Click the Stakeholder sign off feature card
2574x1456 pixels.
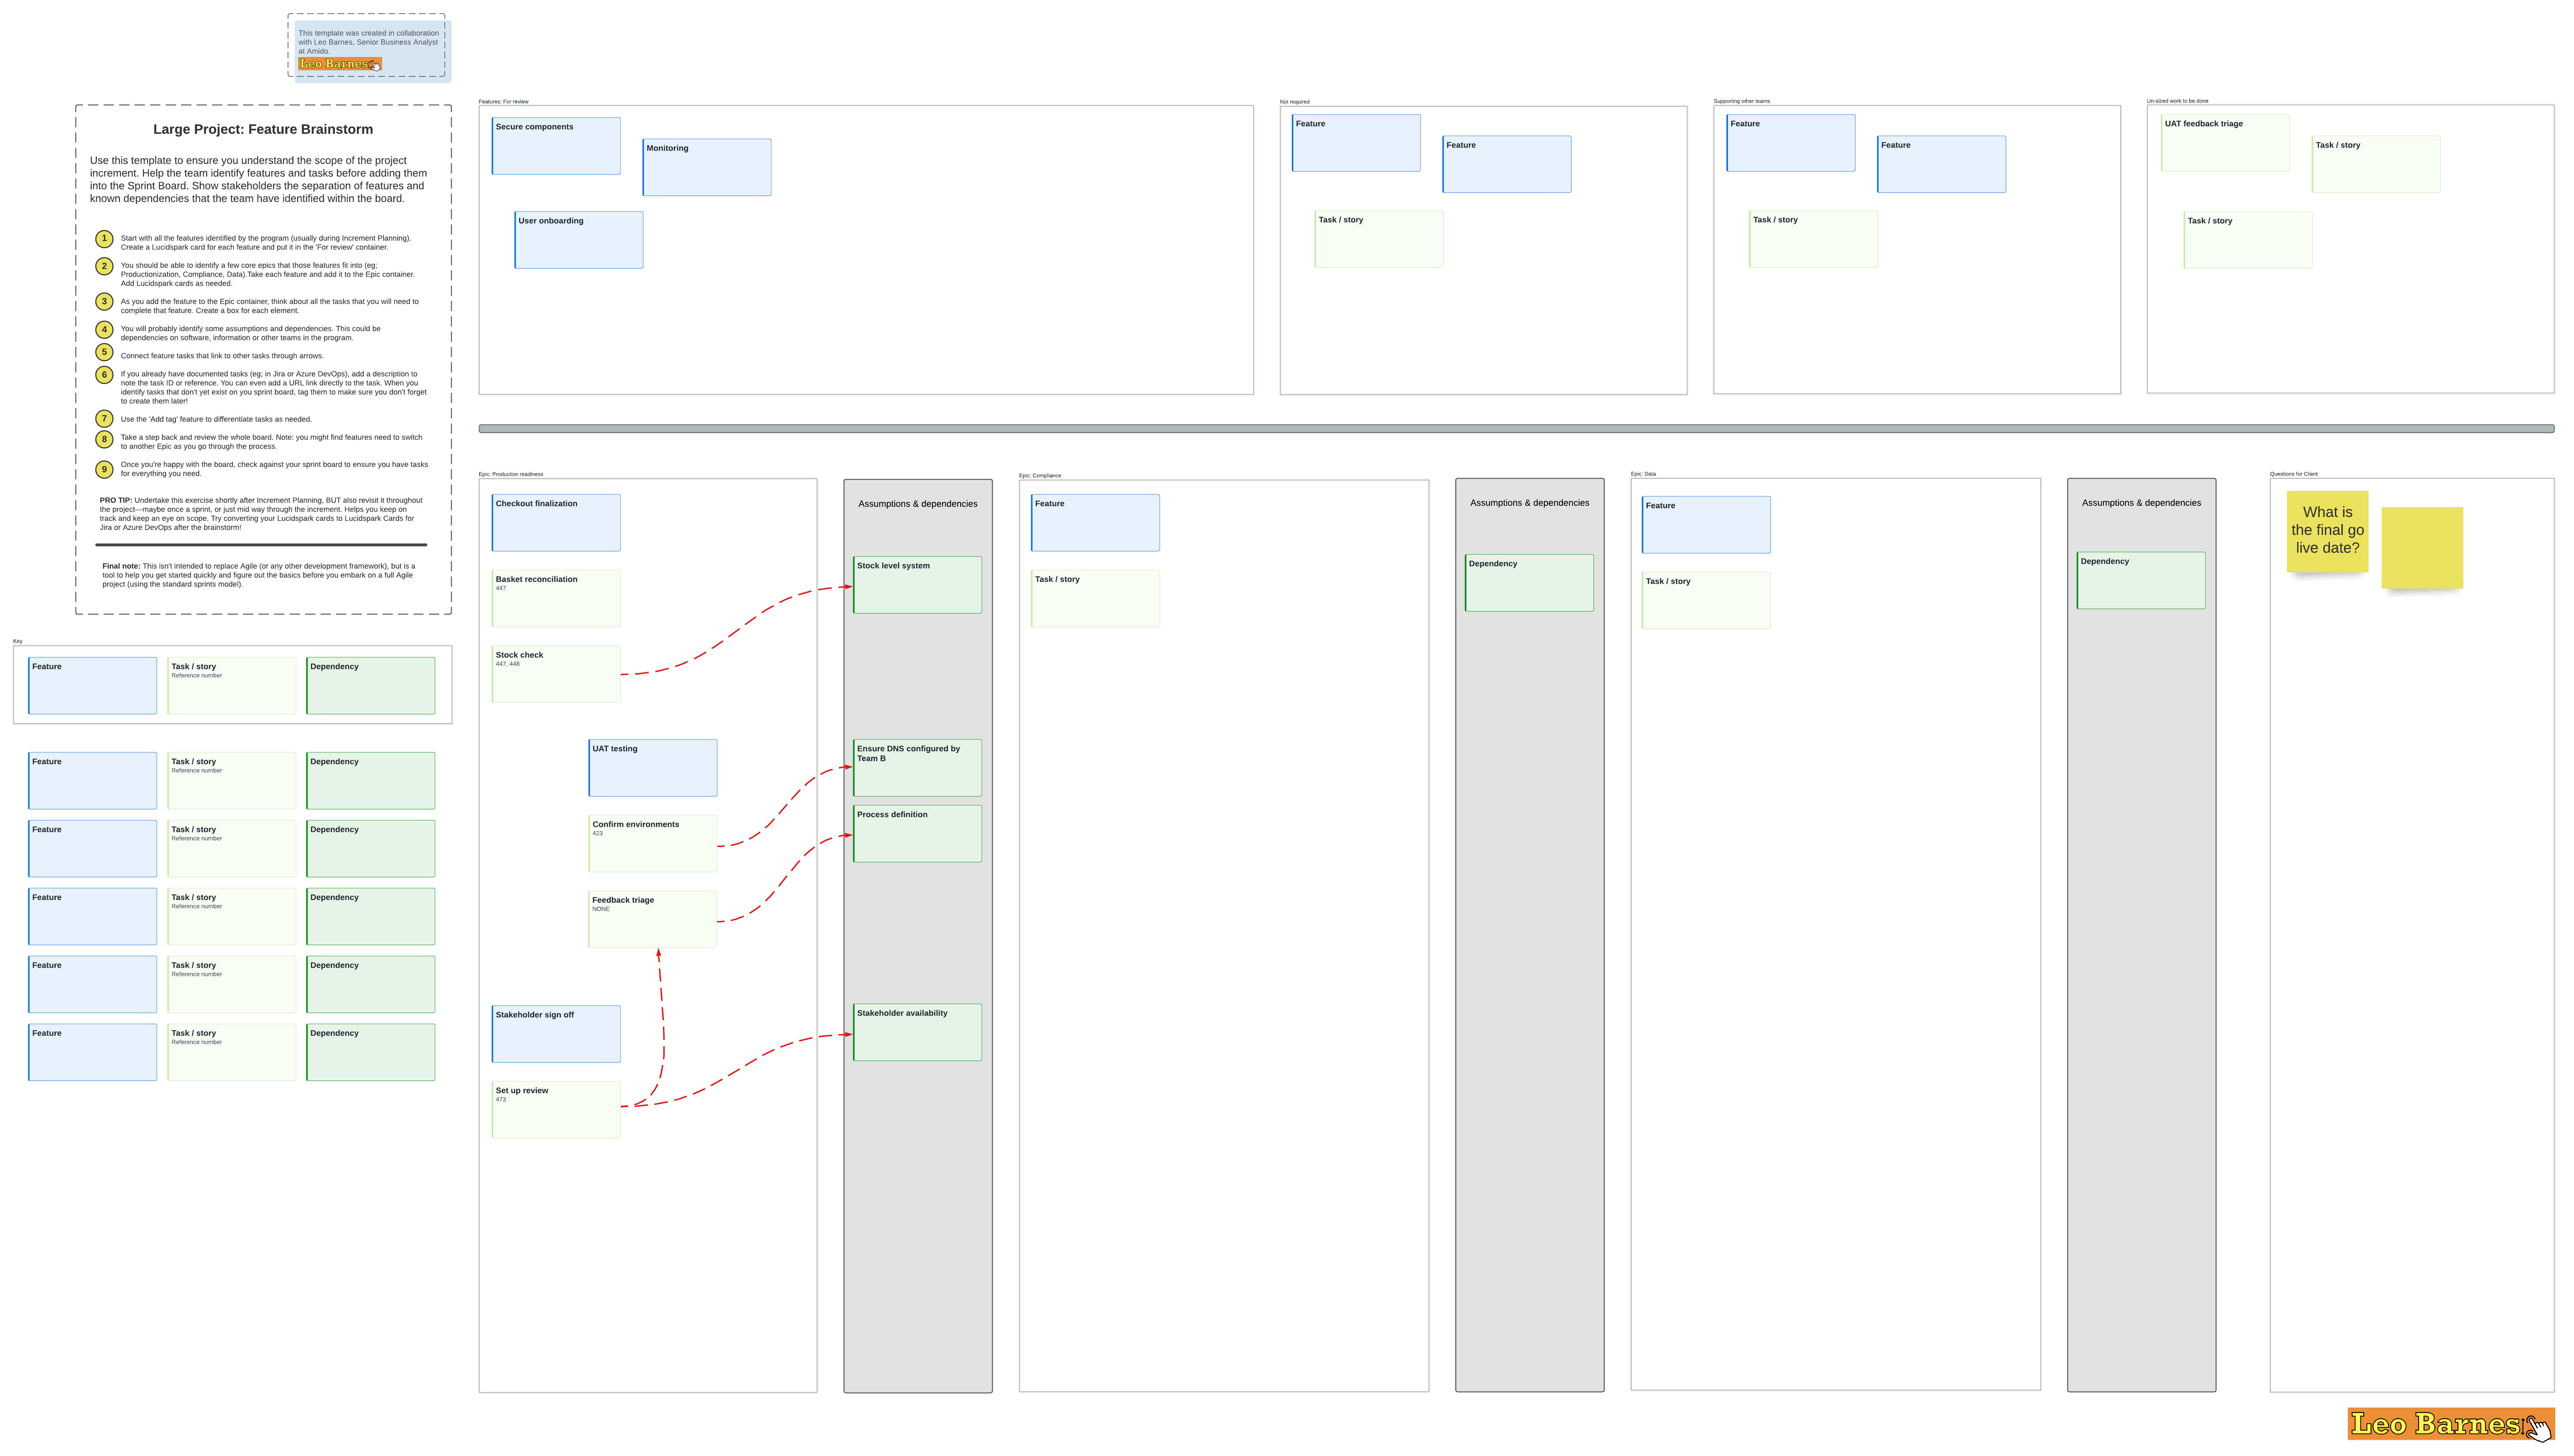[x=556, y=1034]
